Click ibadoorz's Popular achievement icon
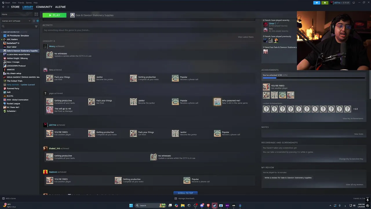 point(187,180)
